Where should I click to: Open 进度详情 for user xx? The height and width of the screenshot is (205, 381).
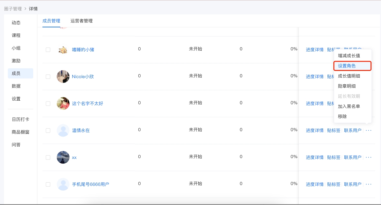315,157
